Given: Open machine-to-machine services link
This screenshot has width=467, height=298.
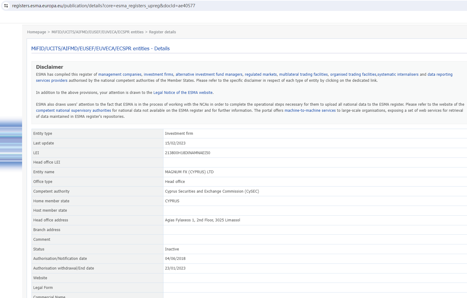Looking at the screenshot, I should pos(310,111).
